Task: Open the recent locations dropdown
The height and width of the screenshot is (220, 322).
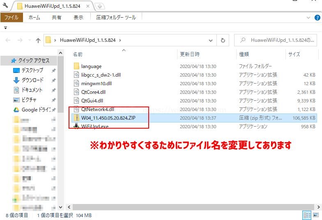Action: point(30,40)
